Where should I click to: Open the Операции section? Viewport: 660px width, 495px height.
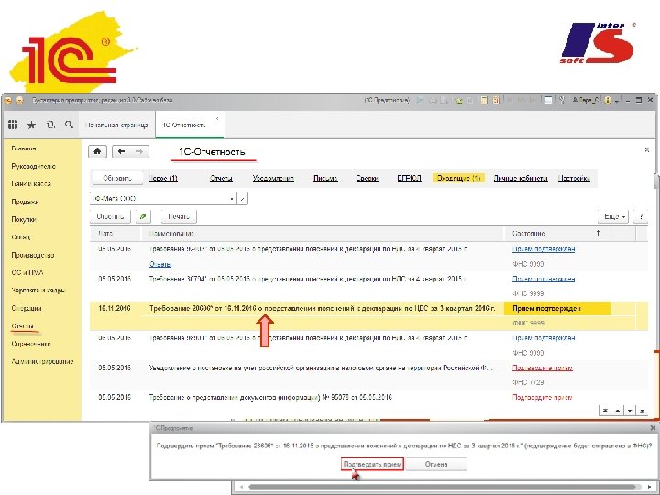point(27,308)
